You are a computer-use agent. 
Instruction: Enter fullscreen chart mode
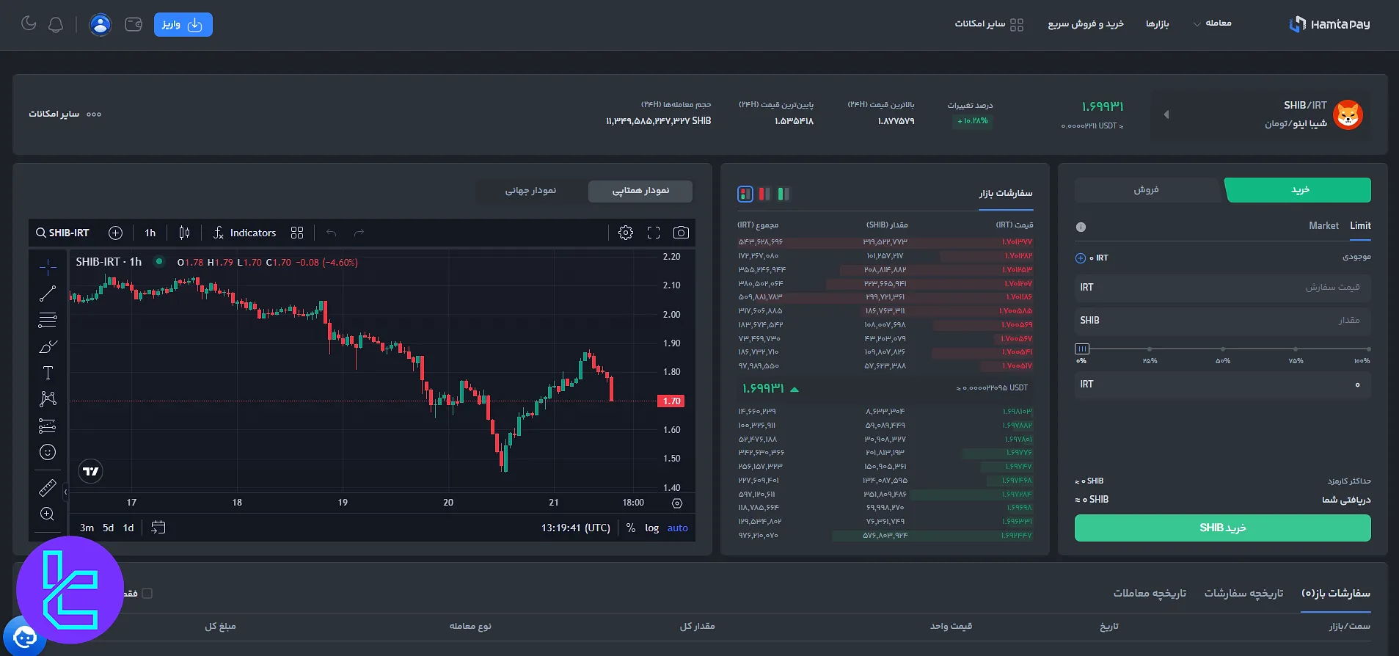pyautogui.click(x=653, y=233)
